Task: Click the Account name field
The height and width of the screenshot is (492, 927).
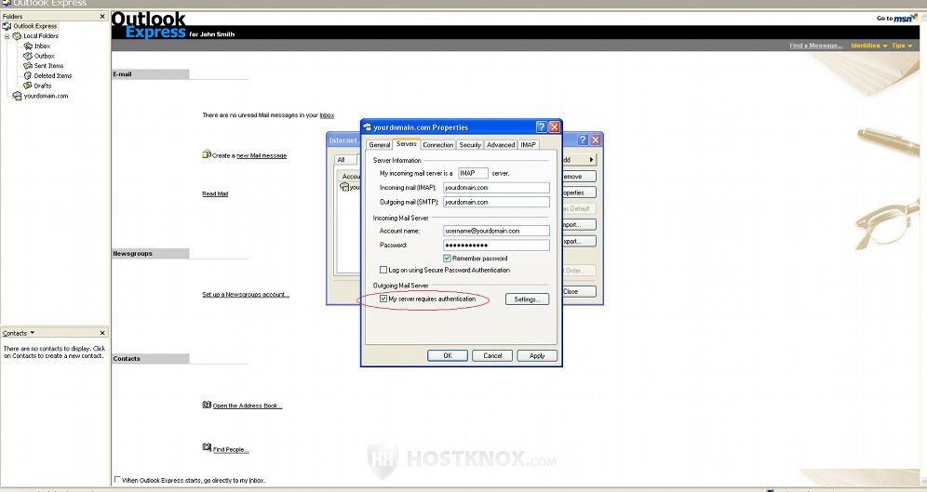Action: point(496,231)
